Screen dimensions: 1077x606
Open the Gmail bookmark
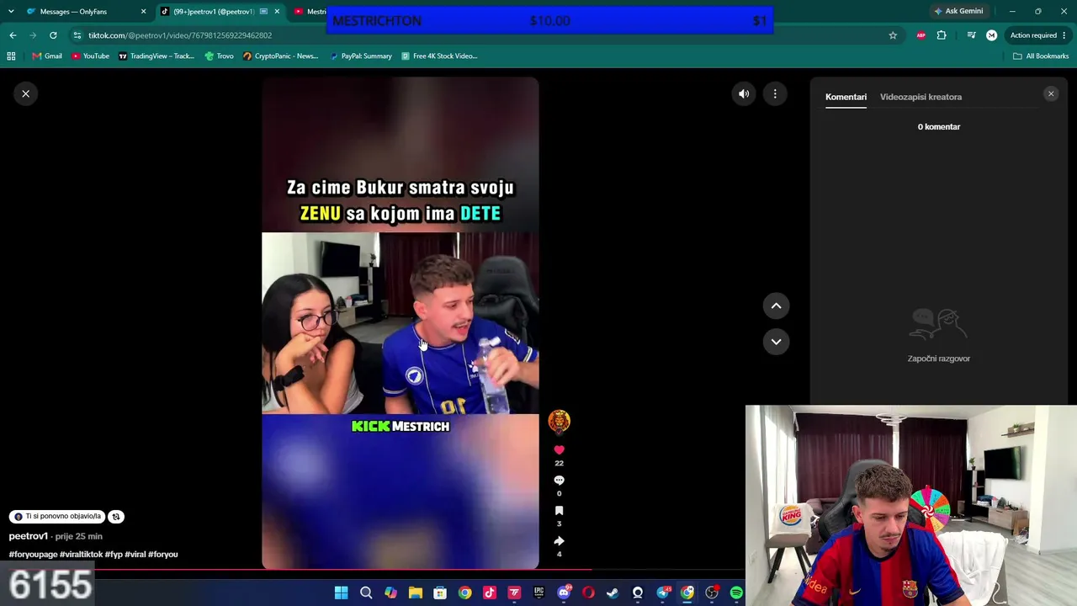click(x=47, y=56)
